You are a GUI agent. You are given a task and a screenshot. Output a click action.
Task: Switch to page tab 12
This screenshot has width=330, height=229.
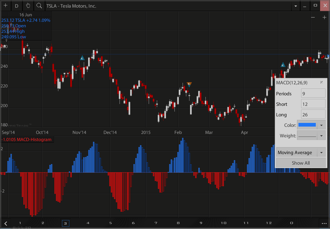(269, 223)
